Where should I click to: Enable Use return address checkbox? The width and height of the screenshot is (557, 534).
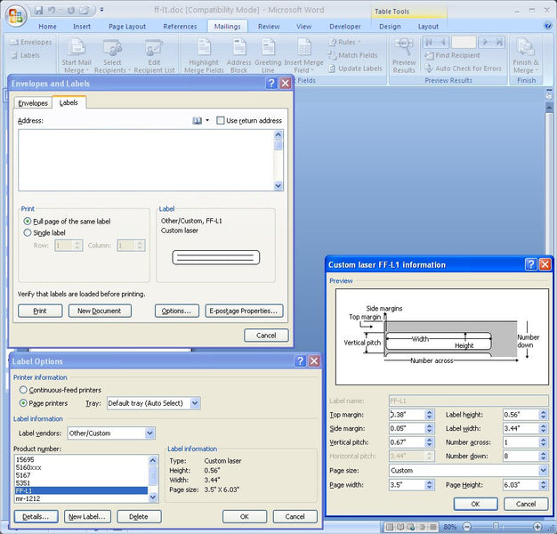222,120
